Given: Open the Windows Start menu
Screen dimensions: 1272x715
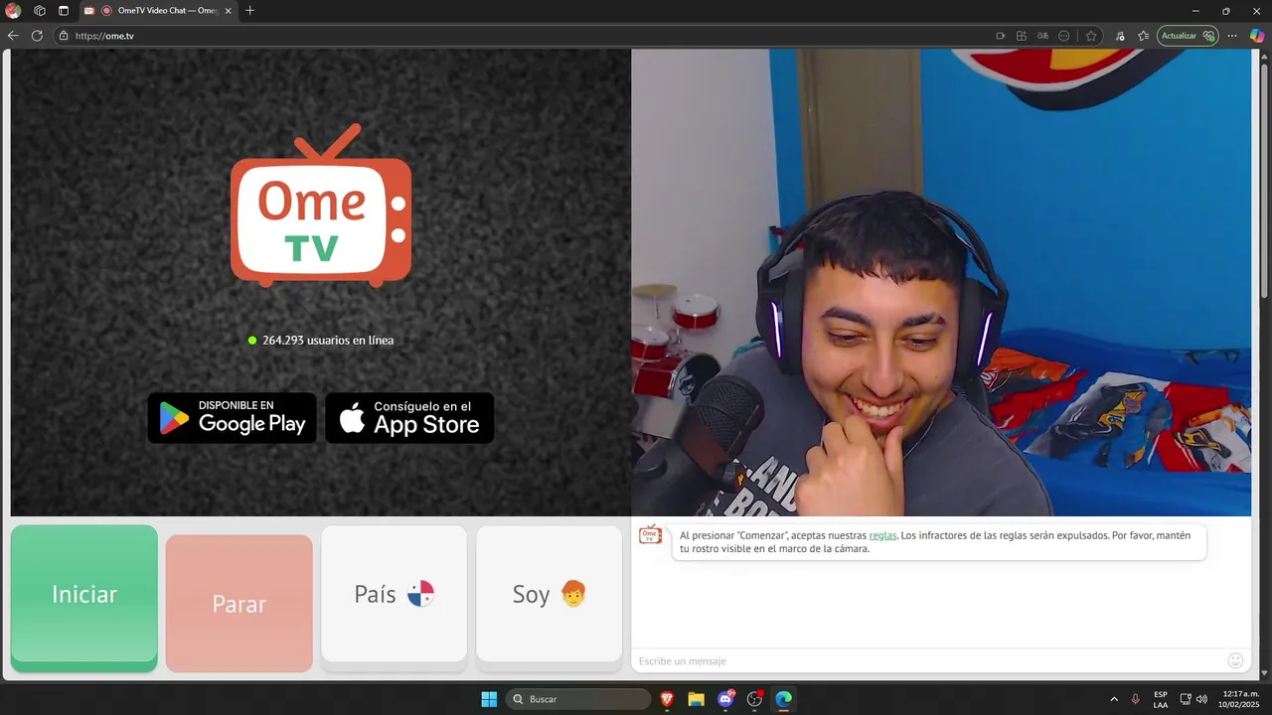Looking at the screenshot, I should (489, 699).
